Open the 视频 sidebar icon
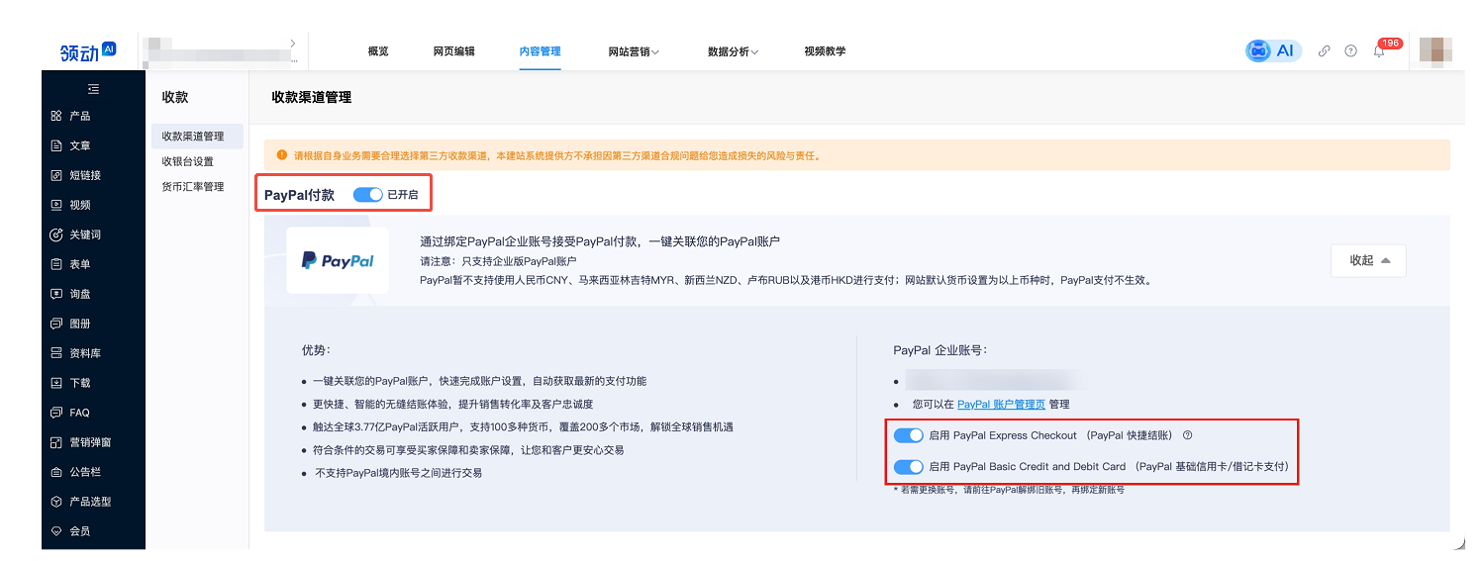 pyautogui.click(x=56, y=205)
